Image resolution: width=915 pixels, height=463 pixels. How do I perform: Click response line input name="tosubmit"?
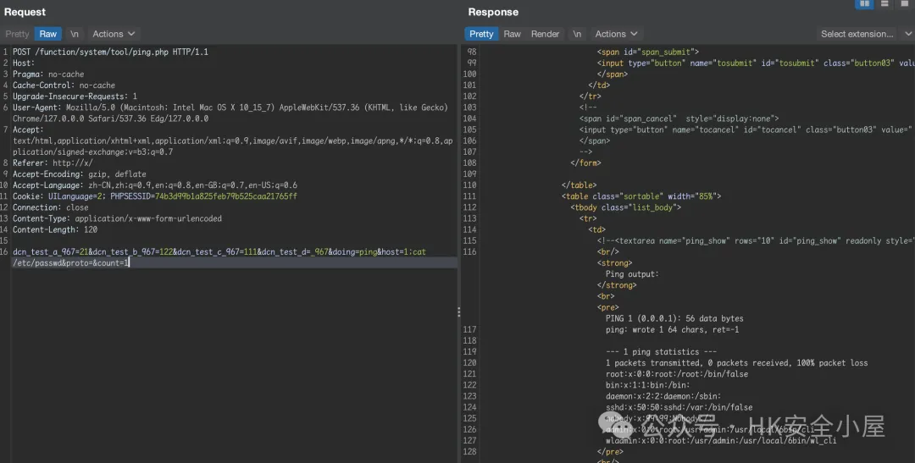coord(755,63)
